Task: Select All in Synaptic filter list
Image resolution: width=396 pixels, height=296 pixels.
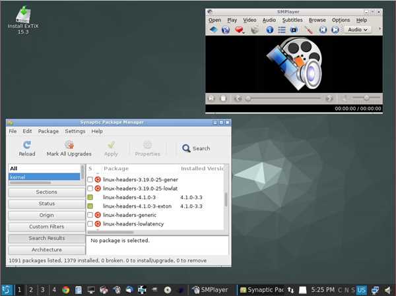Action: [x=44, y=169]
